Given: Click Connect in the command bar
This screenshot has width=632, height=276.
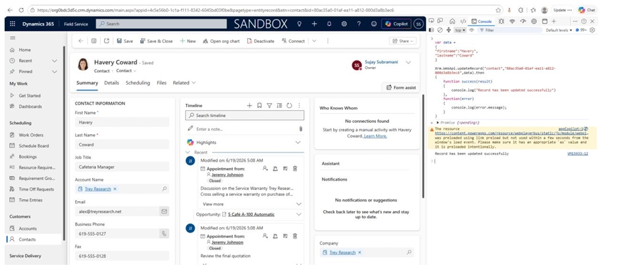Looking at the screenshot, I should tap(293, 41).
